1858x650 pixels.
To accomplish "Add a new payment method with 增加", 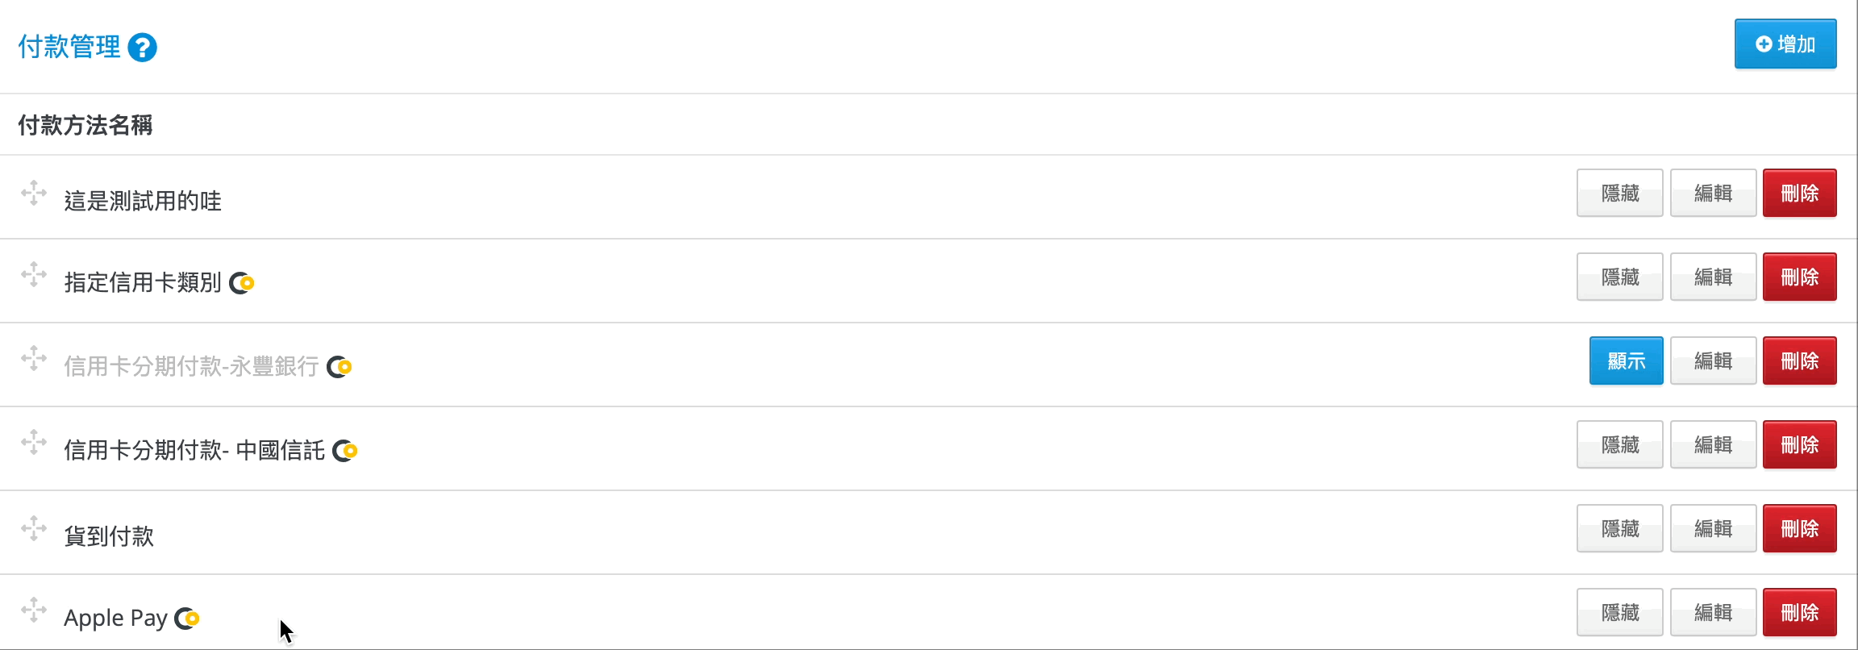I will pos(1785,44).
